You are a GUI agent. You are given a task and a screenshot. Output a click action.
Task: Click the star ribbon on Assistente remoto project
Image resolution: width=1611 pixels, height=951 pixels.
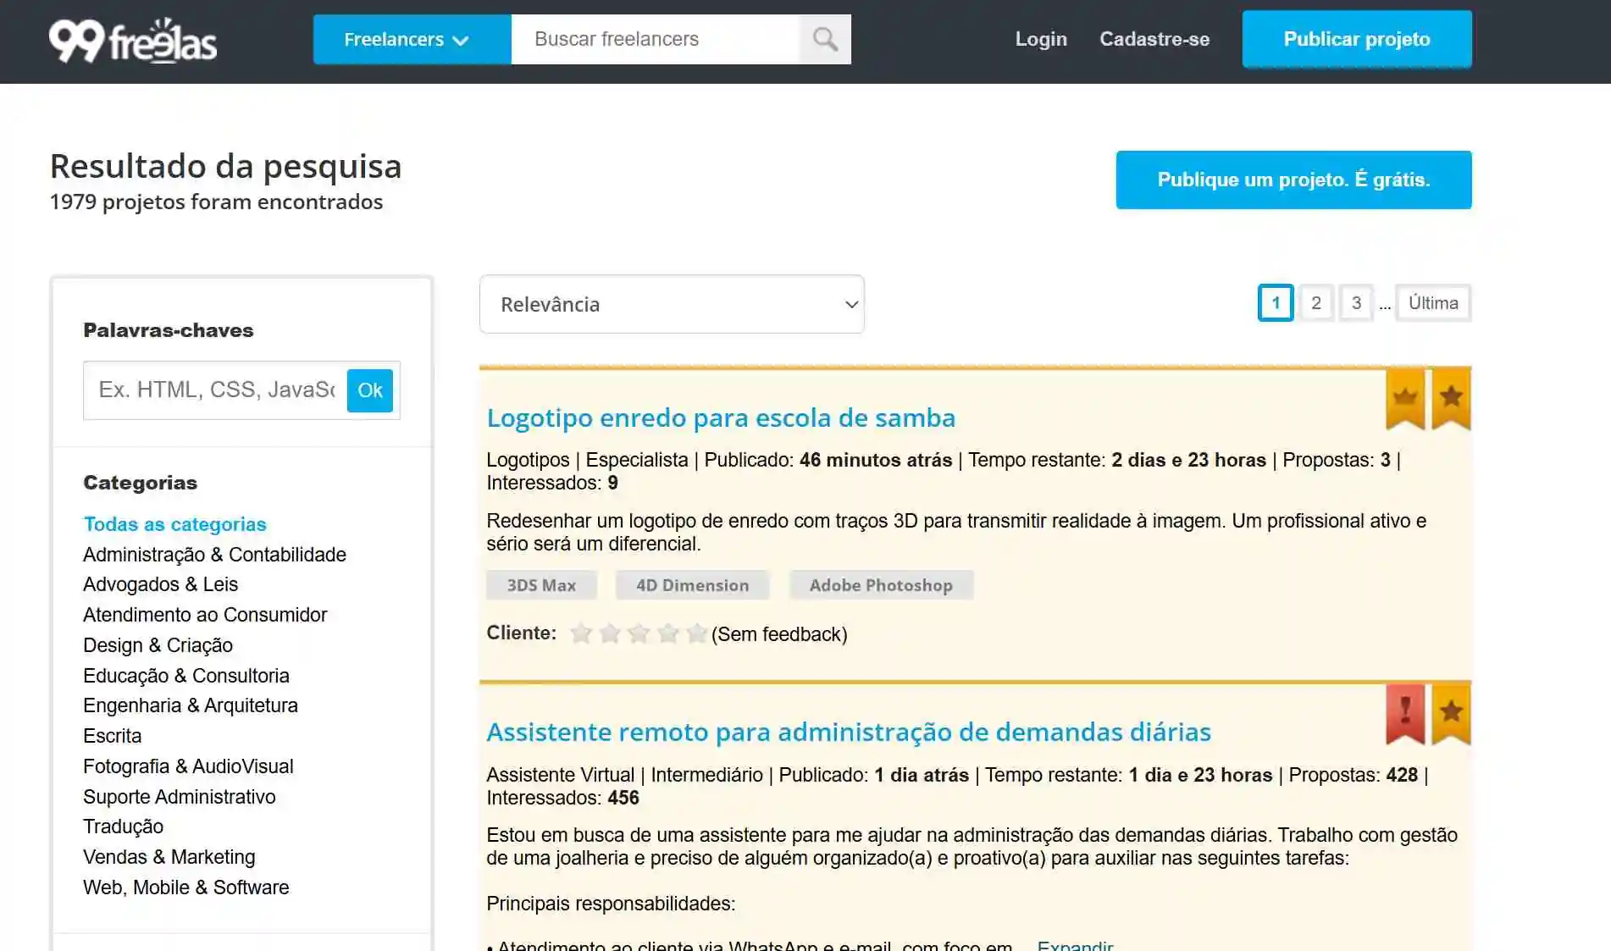point(1451,714)
